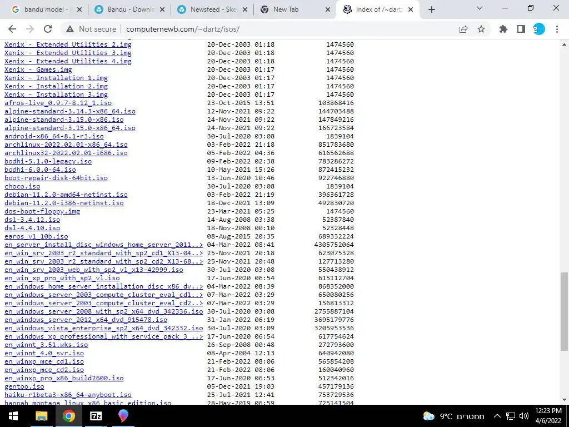569x427 pixels.
Task: Click the scrollbar down arrow
Action: click(x=565, y=400)
